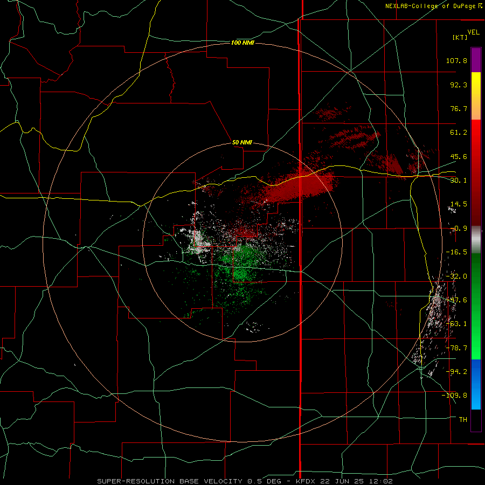Screen dimensions: 485x485
Task: Click the -94.2 legend value
Action: (x=456, y=372)
